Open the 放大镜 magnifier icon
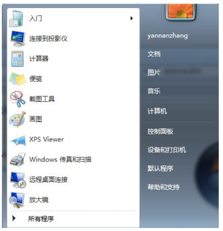The width and height of the screenshot is (223, 231). point(17,200)
